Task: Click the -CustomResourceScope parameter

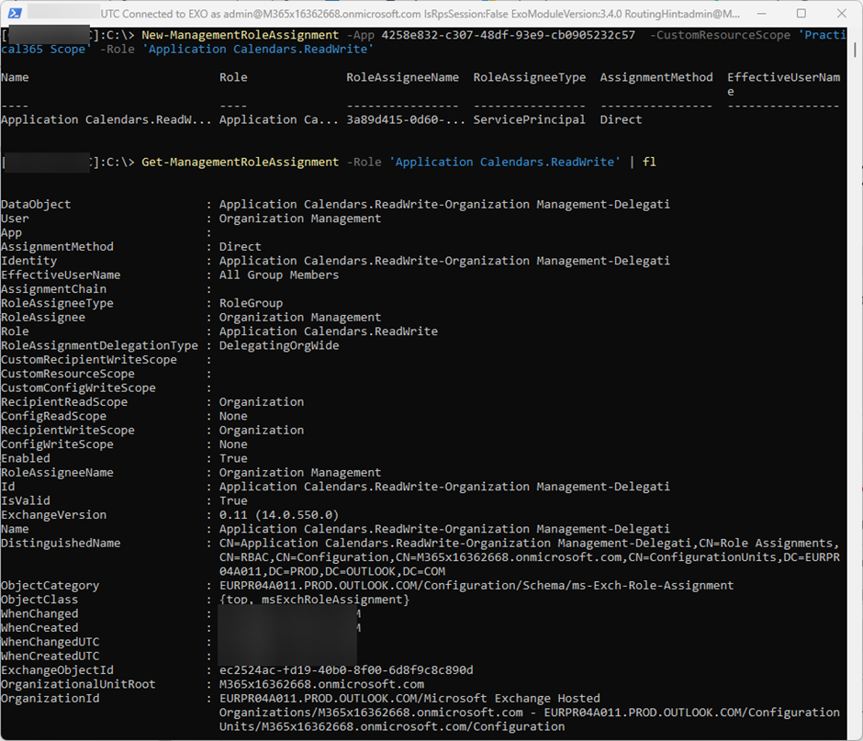Action: [720, 35]
